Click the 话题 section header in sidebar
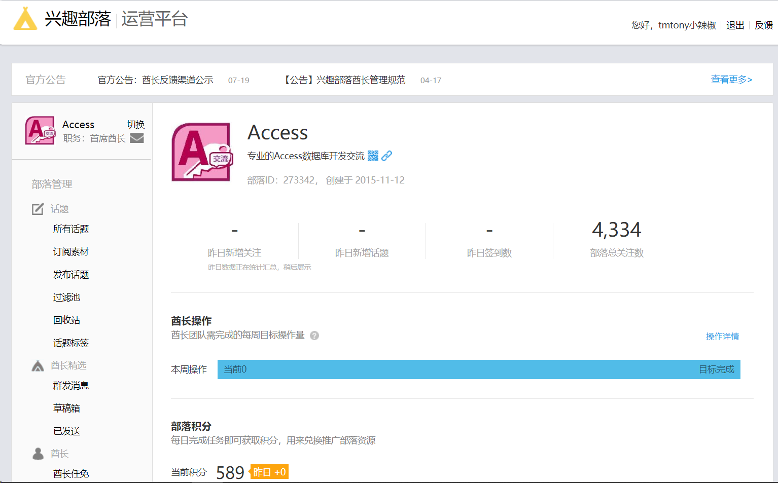Screen dimensions: 778x483 [x=60, y=209]
